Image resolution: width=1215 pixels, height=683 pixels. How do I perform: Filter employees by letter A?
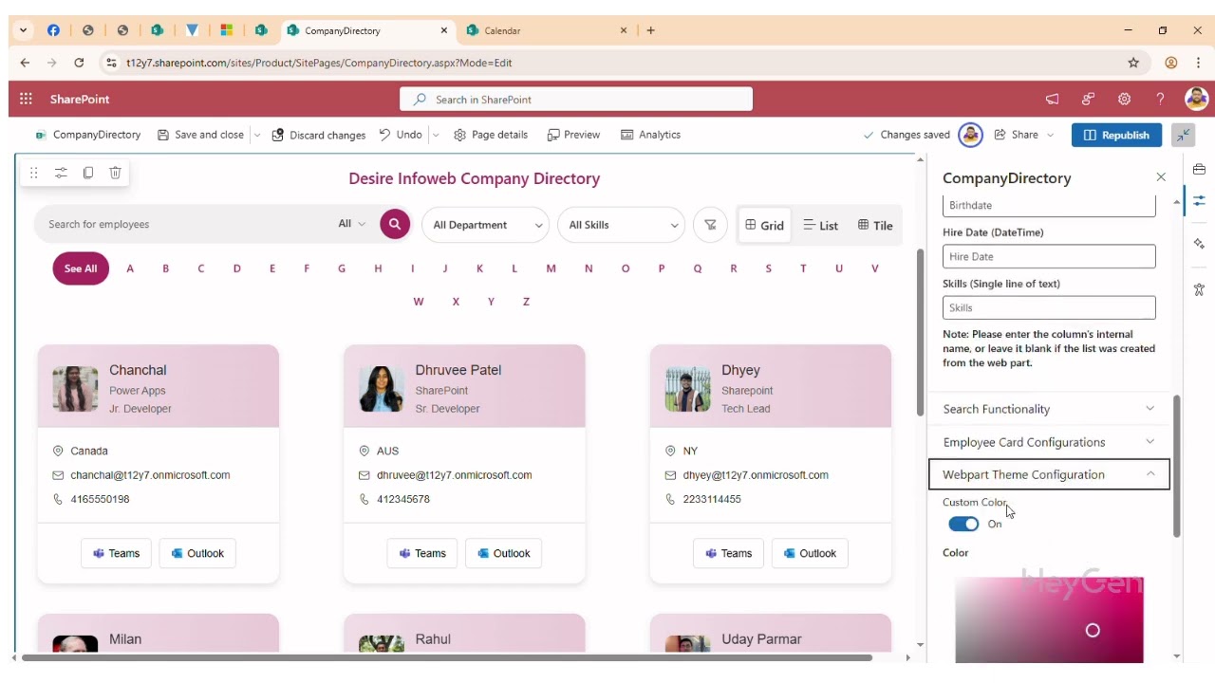coord(130,268)
